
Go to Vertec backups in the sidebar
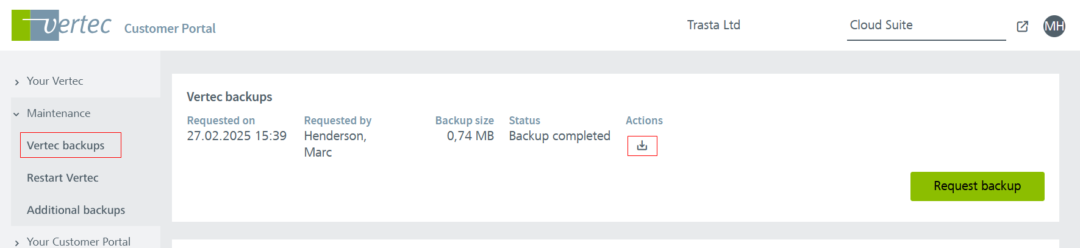[66, 146]
